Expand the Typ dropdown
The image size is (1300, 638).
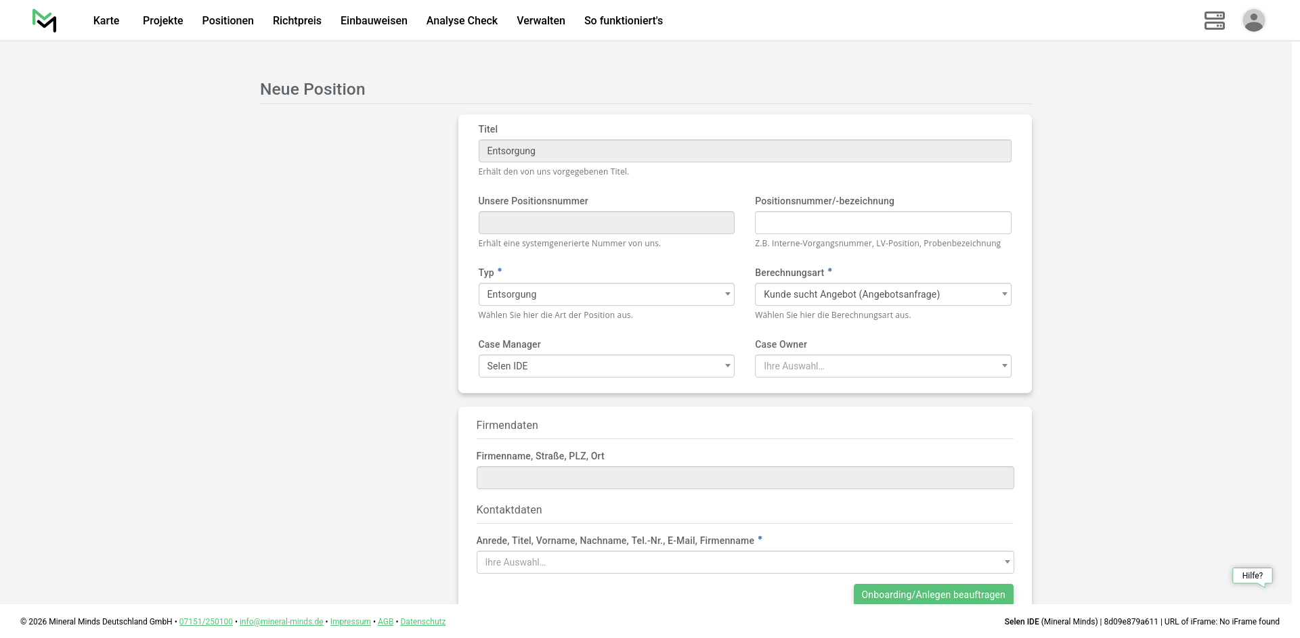(x=606, y=294)
